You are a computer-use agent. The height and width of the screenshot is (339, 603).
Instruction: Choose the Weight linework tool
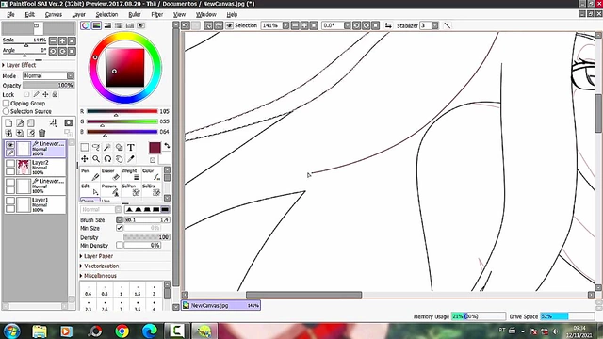coord(131,174)
